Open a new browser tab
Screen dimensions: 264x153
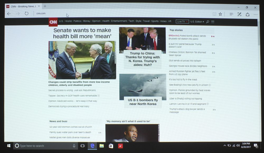click(45, 6)
